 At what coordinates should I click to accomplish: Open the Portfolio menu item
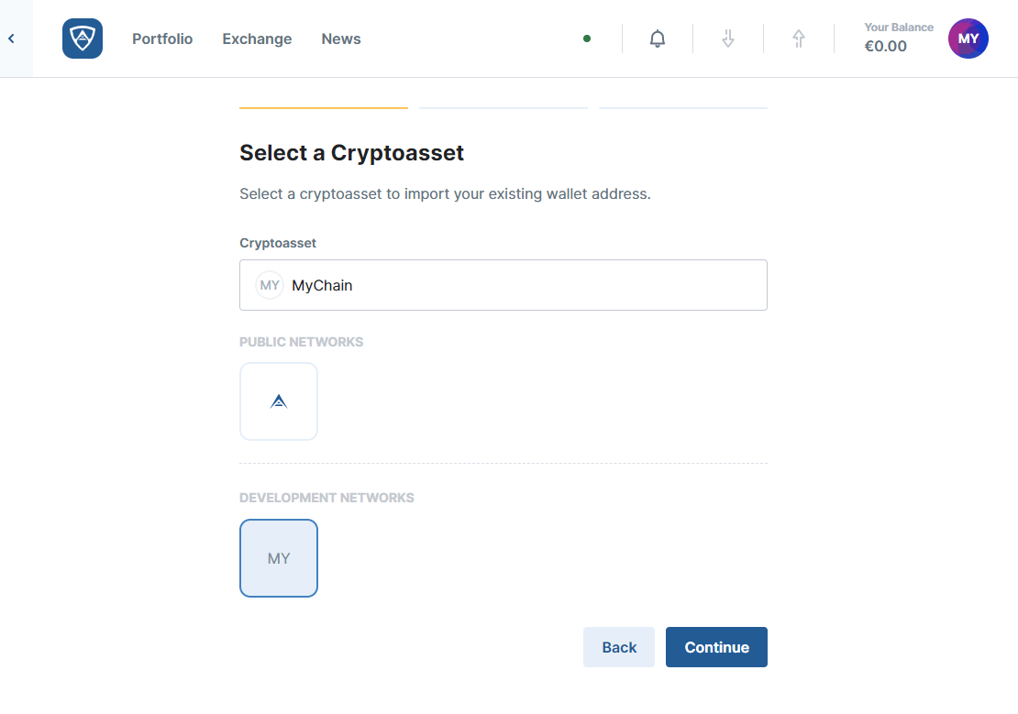[162, 38]
